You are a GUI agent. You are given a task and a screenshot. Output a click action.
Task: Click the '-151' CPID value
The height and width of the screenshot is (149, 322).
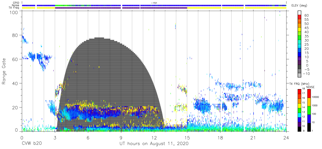(154, 3)
